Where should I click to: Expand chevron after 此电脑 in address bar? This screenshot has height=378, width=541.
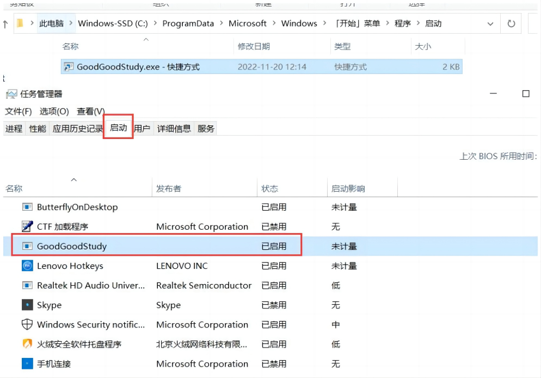71,23
